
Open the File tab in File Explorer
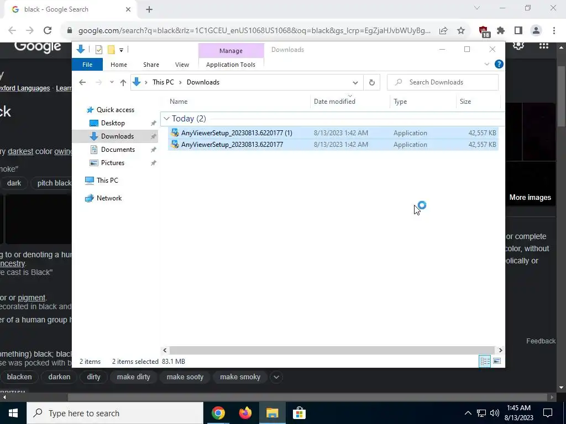click(87, 65)
